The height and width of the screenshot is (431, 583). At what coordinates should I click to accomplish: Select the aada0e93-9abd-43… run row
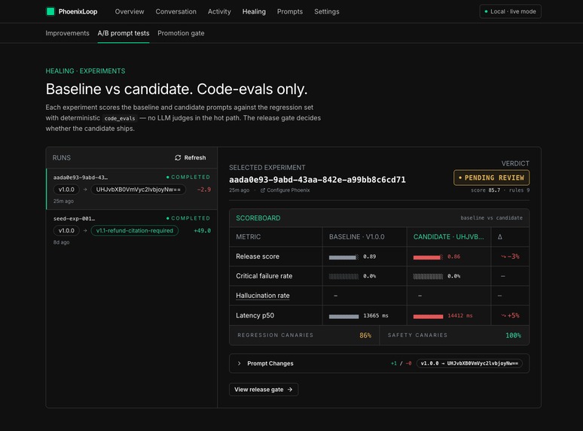coord(132,189)
